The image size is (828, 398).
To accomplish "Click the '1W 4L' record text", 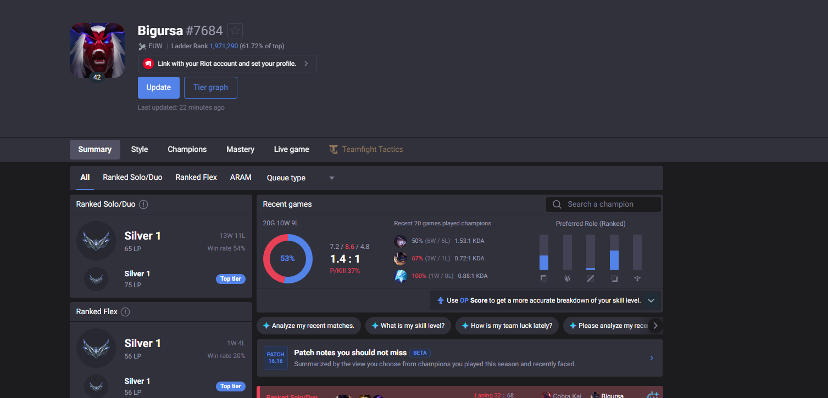I will [x=236, y=343].
